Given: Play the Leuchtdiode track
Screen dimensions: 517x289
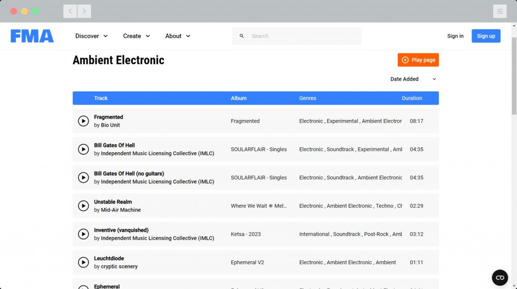Looking at the screenshot, I should click(x=83, y=262).
